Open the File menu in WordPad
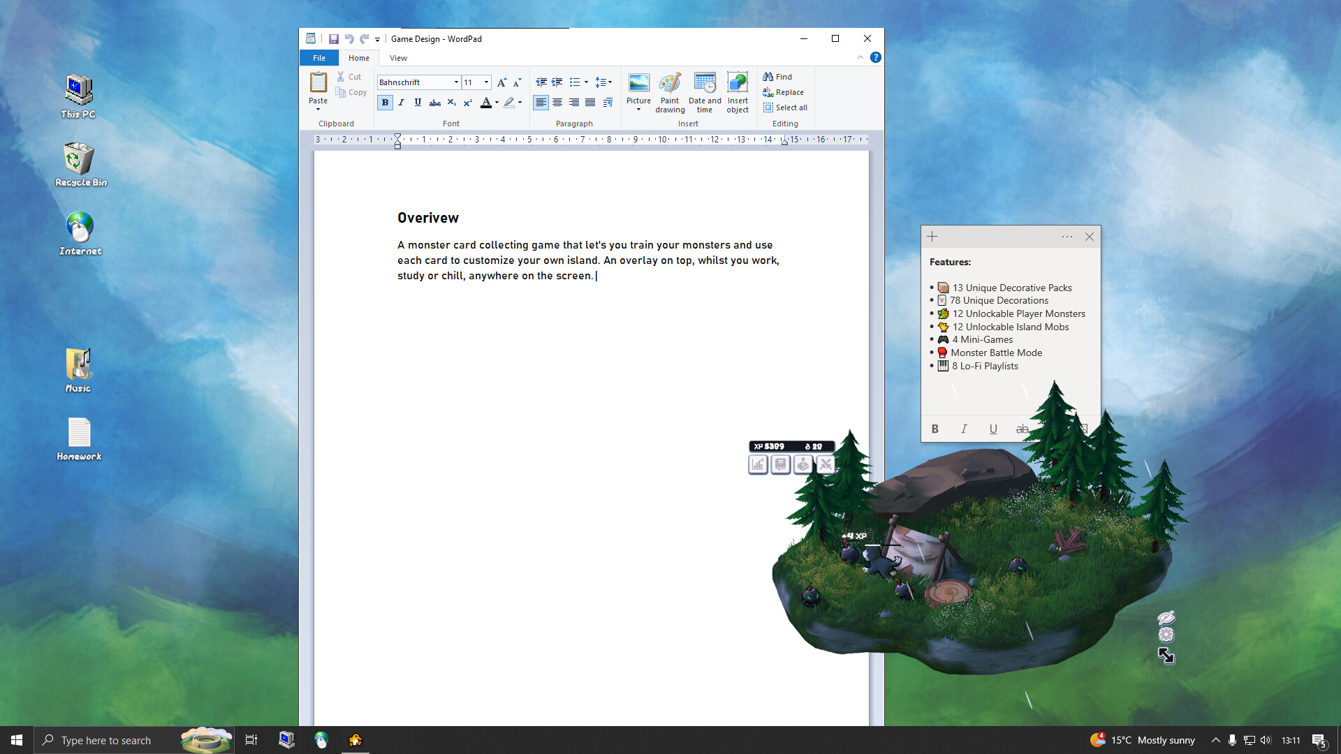This screenshot has width=1341, height=754. click(318, 58)
